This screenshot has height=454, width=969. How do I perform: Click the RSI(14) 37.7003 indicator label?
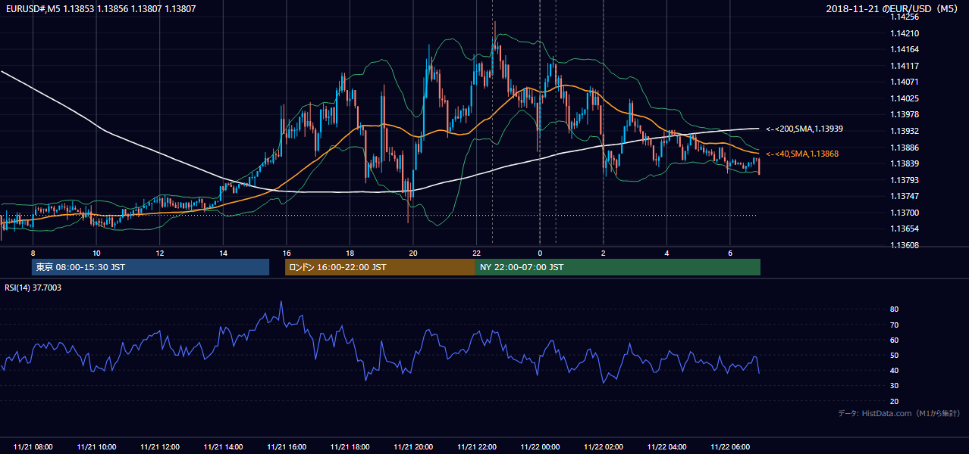point(33,288)
